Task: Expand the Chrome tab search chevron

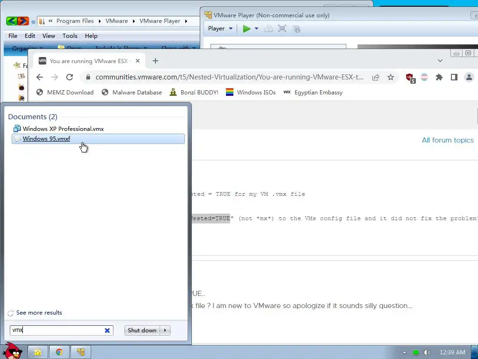Action: click(440, 61)
